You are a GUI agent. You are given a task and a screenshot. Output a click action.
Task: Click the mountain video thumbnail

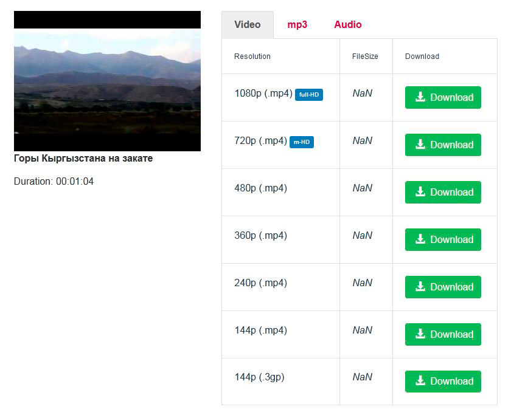[107, 81]
